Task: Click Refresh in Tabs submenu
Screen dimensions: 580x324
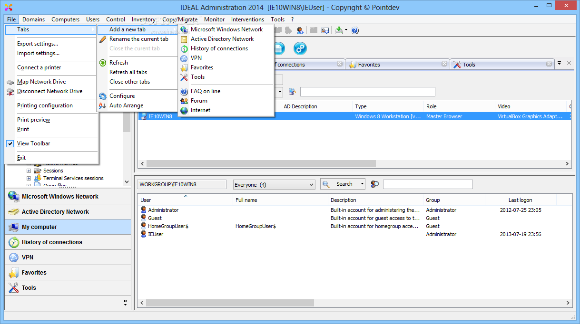Action: coord(118,63)
